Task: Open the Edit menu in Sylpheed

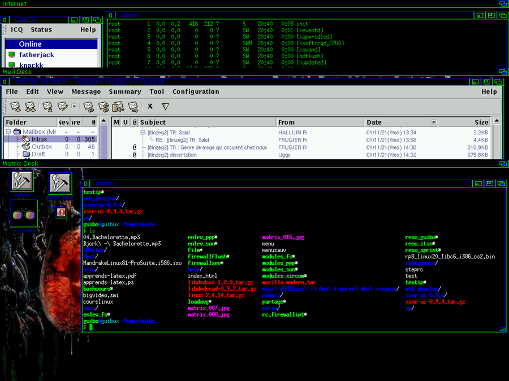Action: pyautogui.click(x=32, y=91)
